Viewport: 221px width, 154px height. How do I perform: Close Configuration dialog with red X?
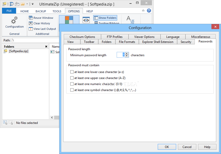tap(215, 27)
